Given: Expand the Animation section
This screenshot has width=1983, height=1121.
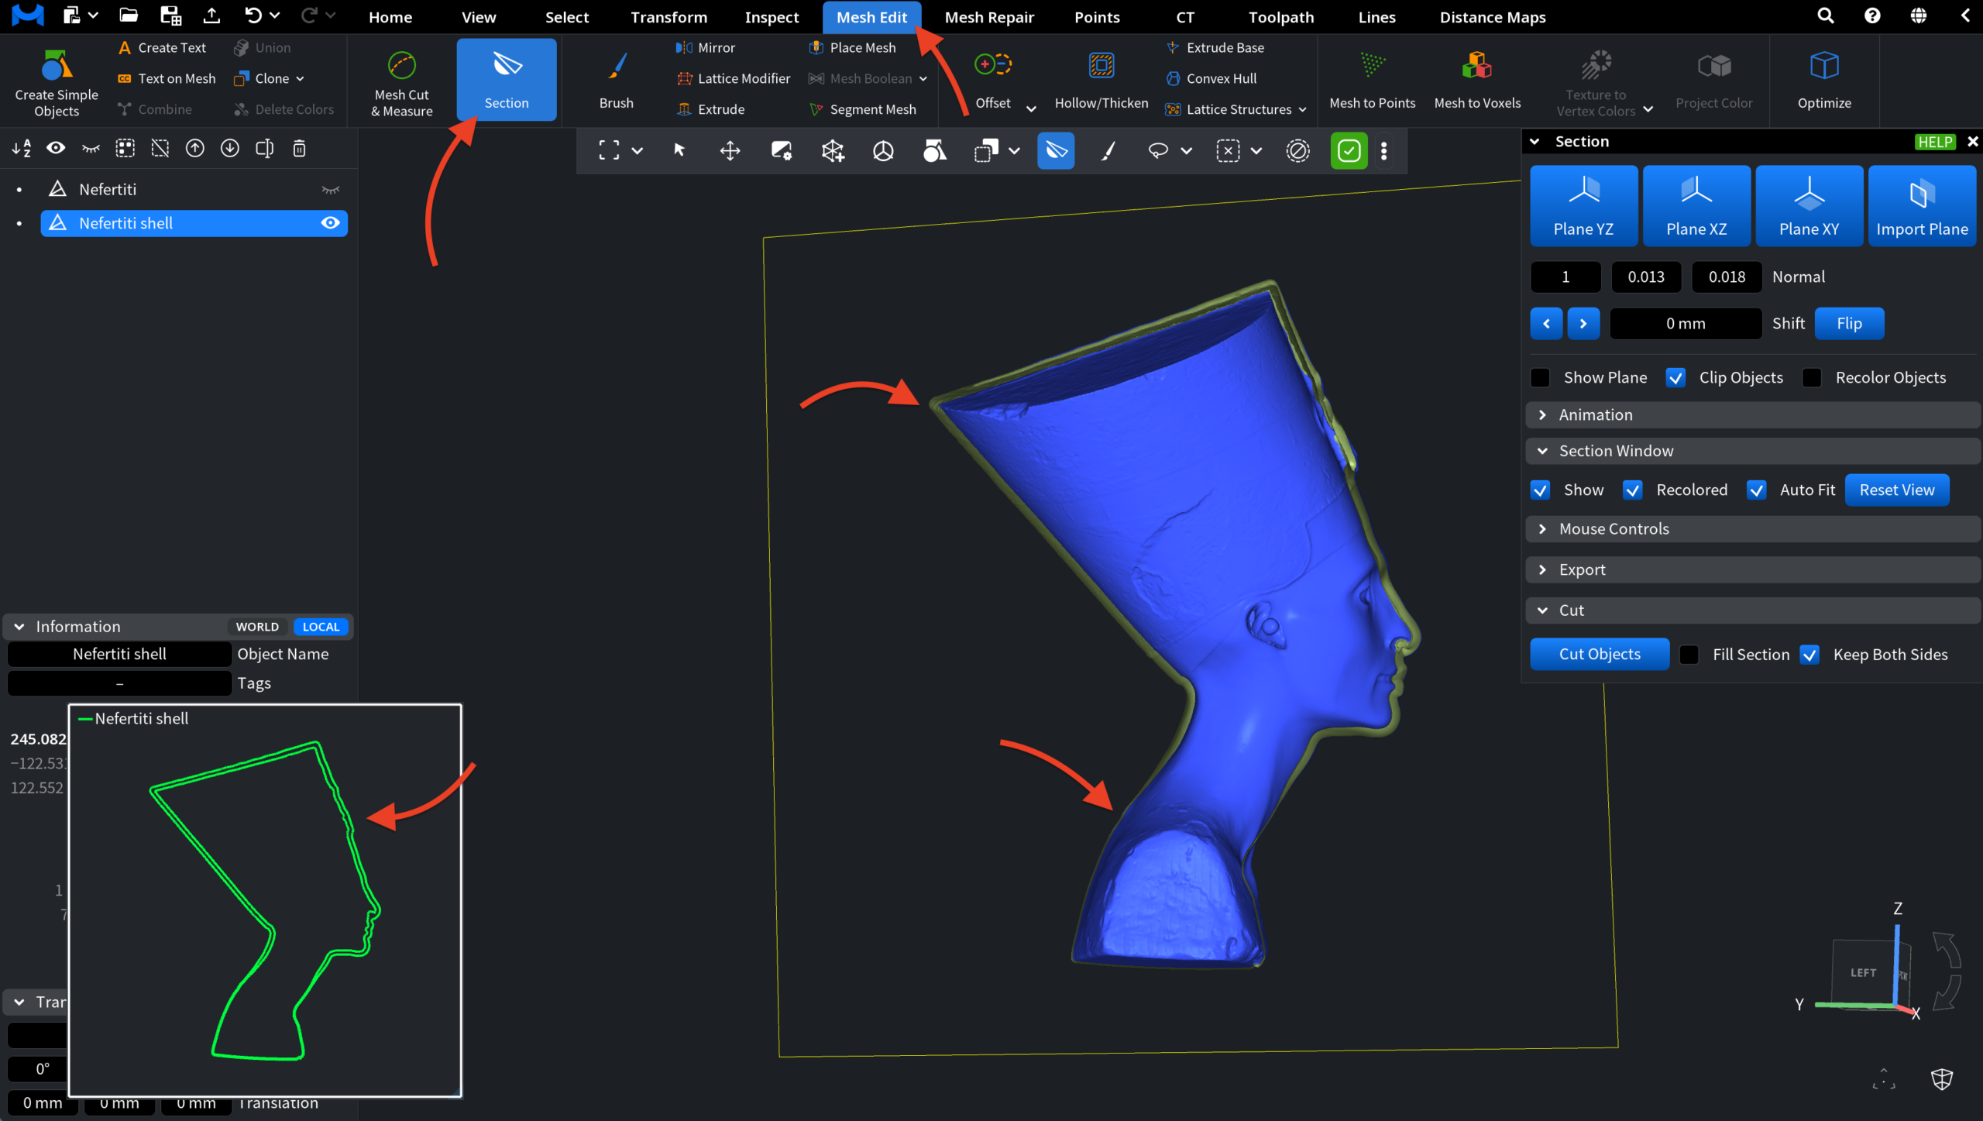Looking at the screenshot, I should click(1753, 414).
